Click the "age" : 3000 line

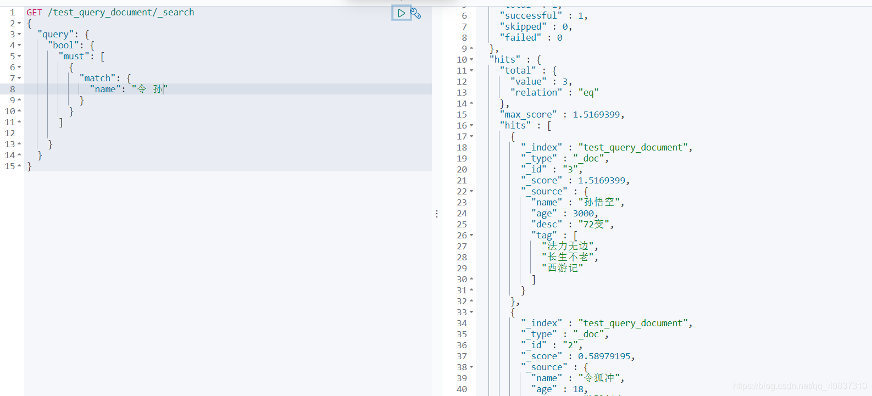click(x=564, y=213)
